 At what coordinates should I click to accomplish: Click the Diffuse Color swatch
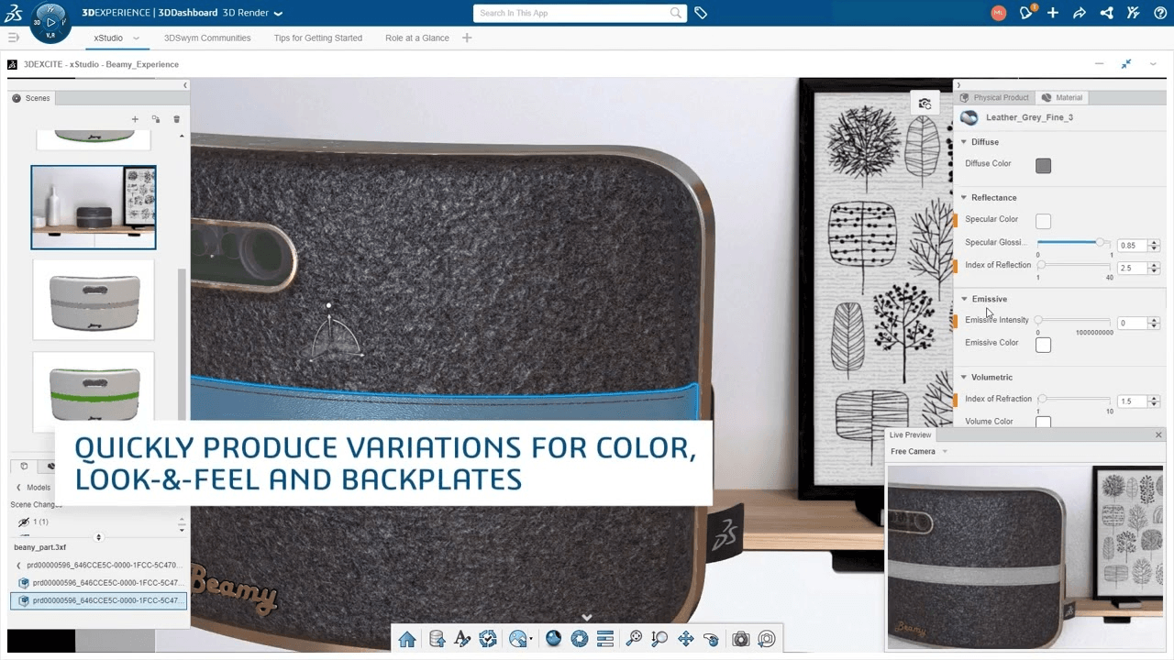(1043, 165)
